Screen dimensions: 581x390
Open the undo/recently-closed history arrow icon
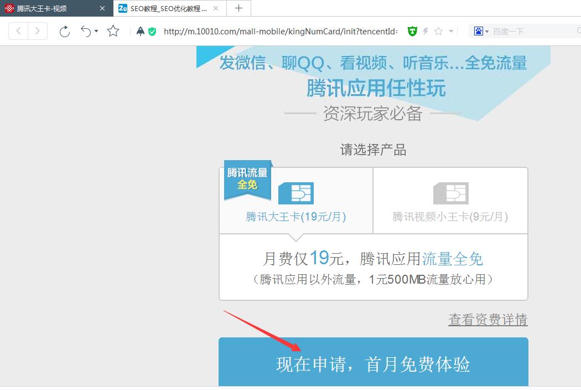(x=86, y=32)
